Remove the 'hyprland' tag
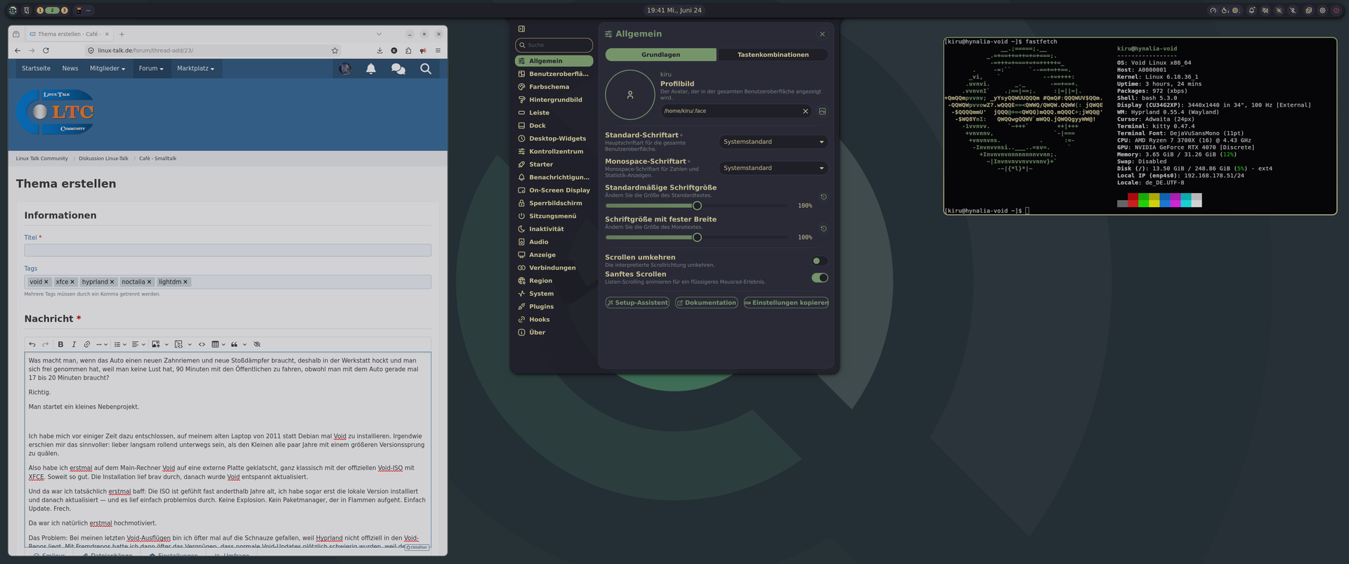Image resolution: width=1349 pixels, height=564 pixels. coord(112,282)
